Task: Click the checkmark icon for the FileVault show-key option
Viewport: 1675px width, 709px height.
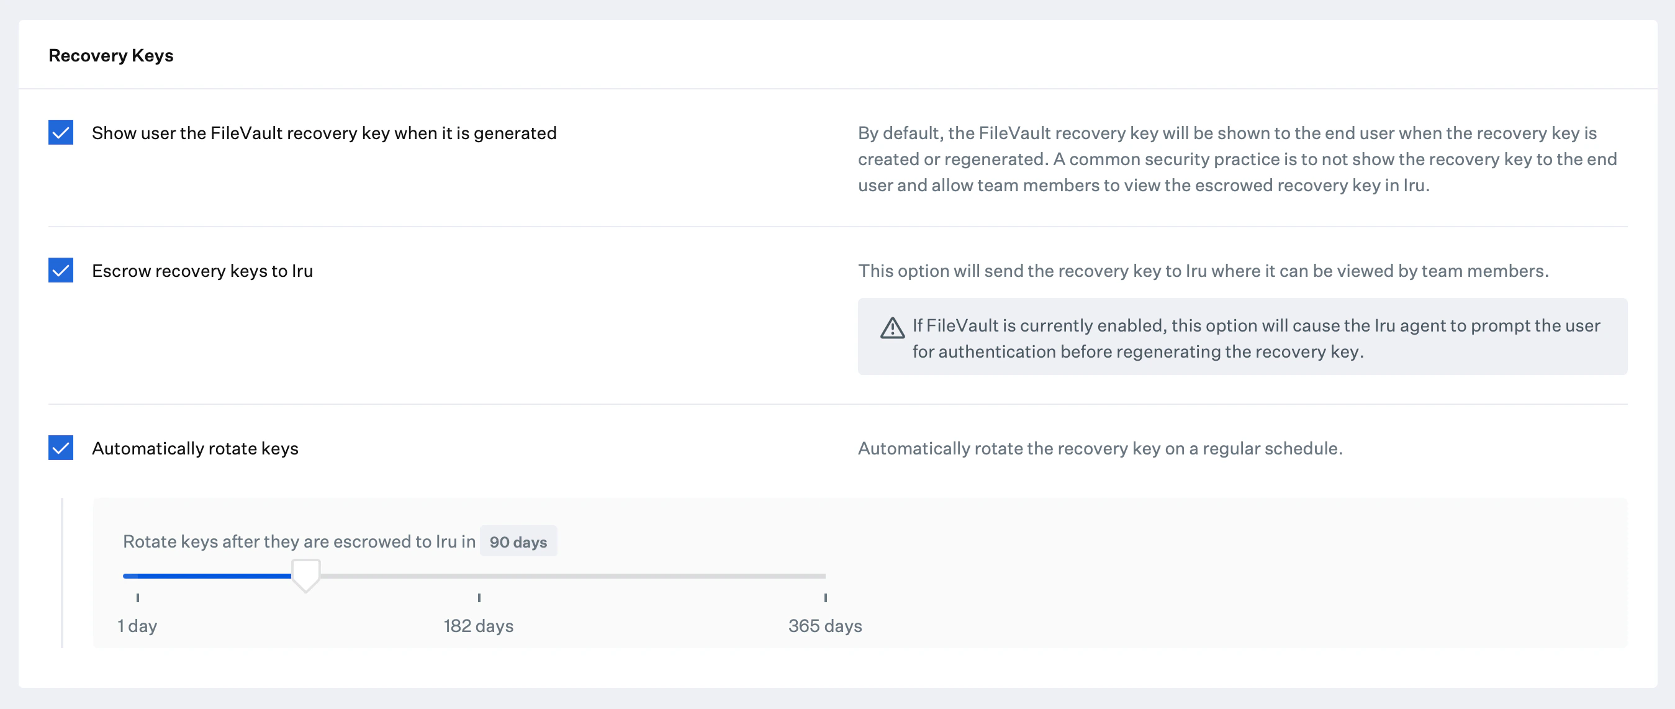Action: click(61, 132)
